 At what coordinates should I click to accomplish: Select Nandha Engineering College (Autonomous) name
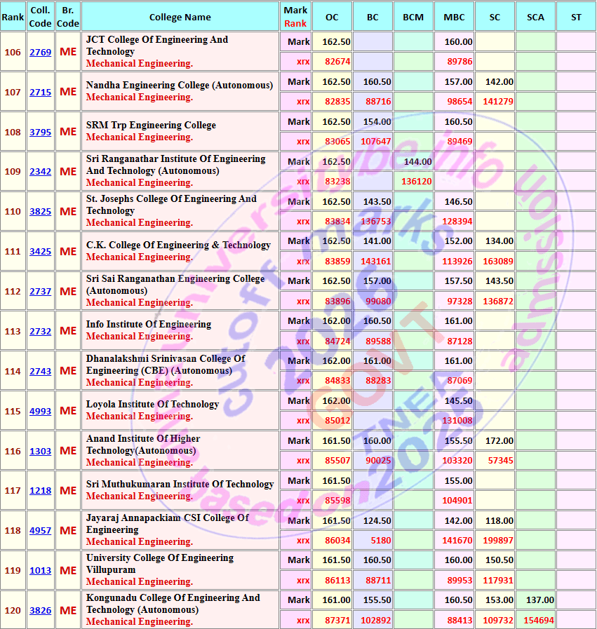(180, 85)
